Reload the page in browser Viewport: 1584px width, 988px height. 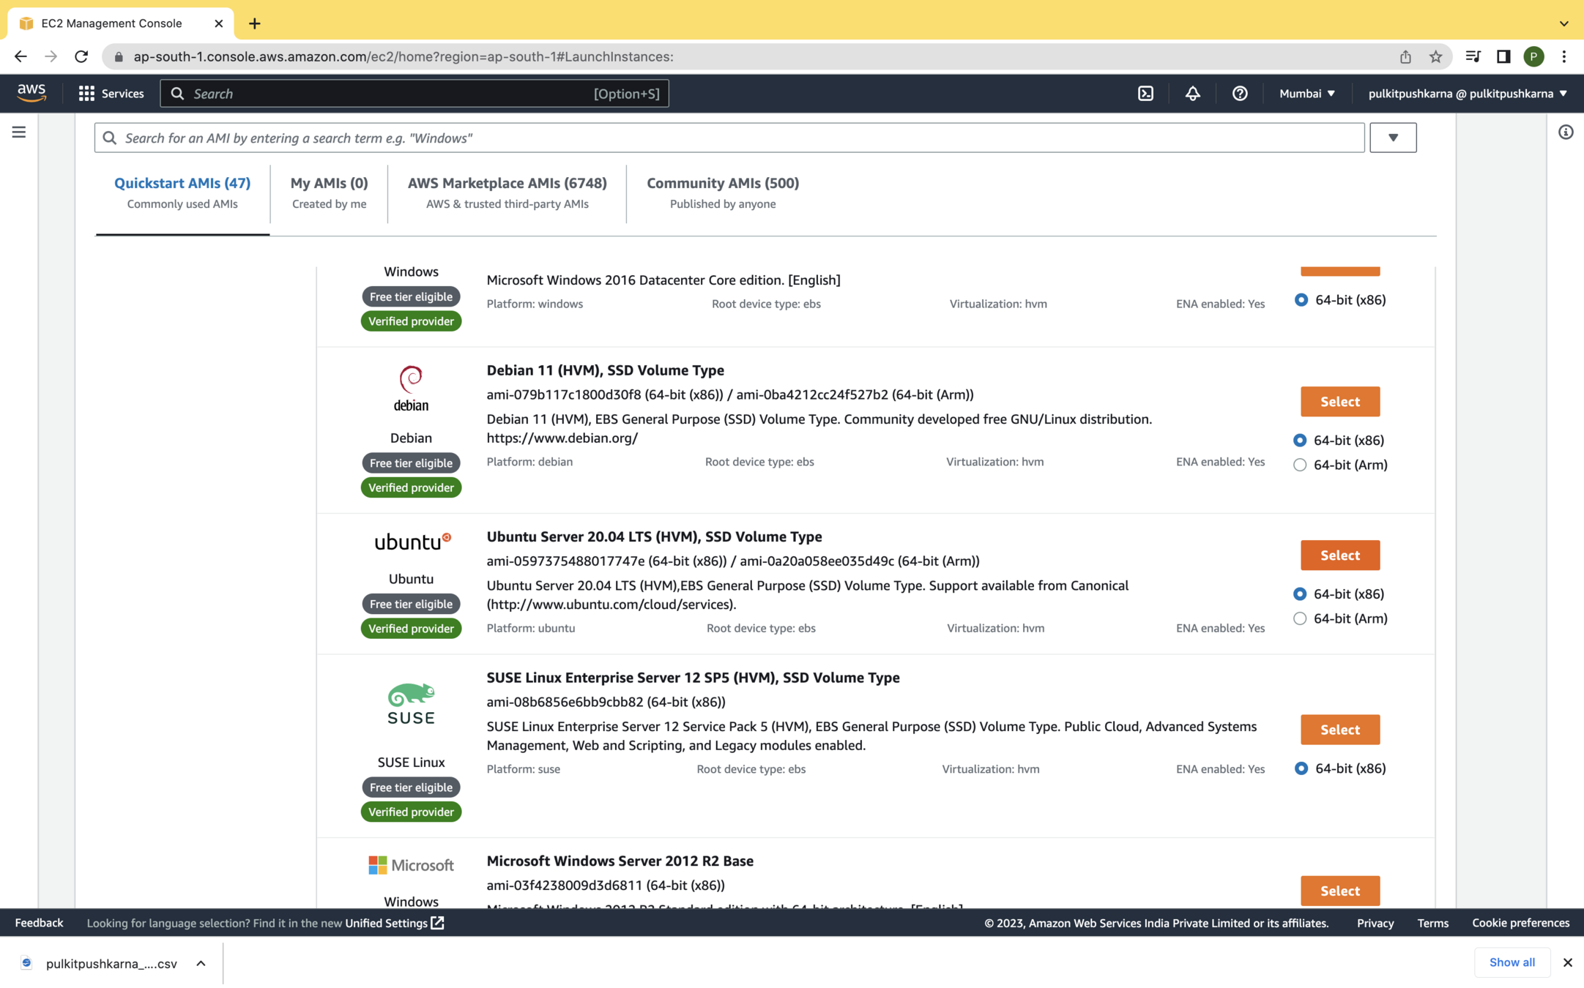pos(81,57)
